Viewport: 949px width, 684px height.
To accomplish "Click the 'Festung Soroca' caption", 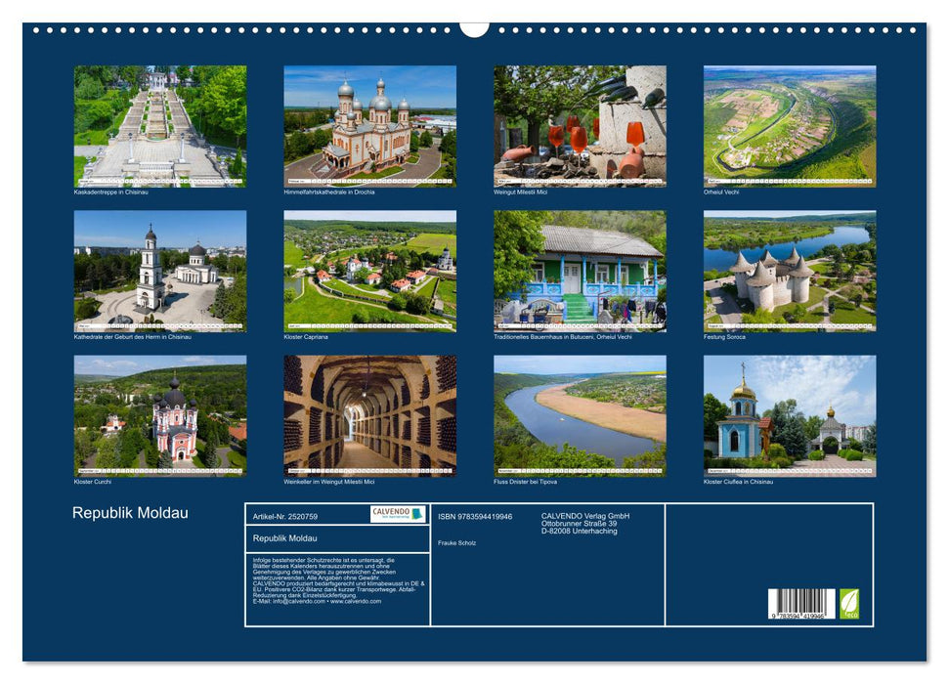I will [x=724, y=336].
